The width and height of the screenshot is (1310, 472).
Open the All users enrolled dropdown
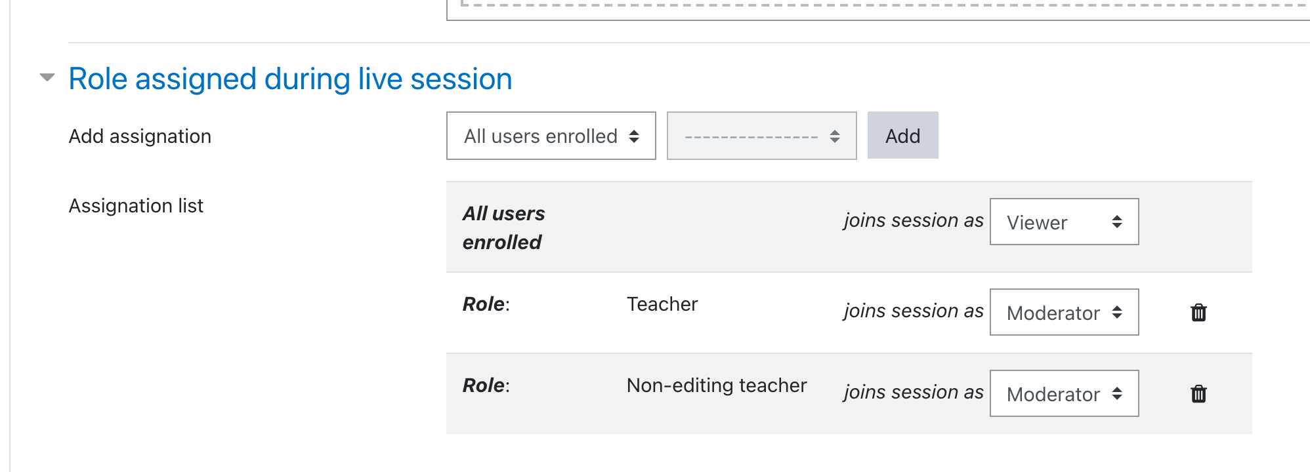click(551, 136)
